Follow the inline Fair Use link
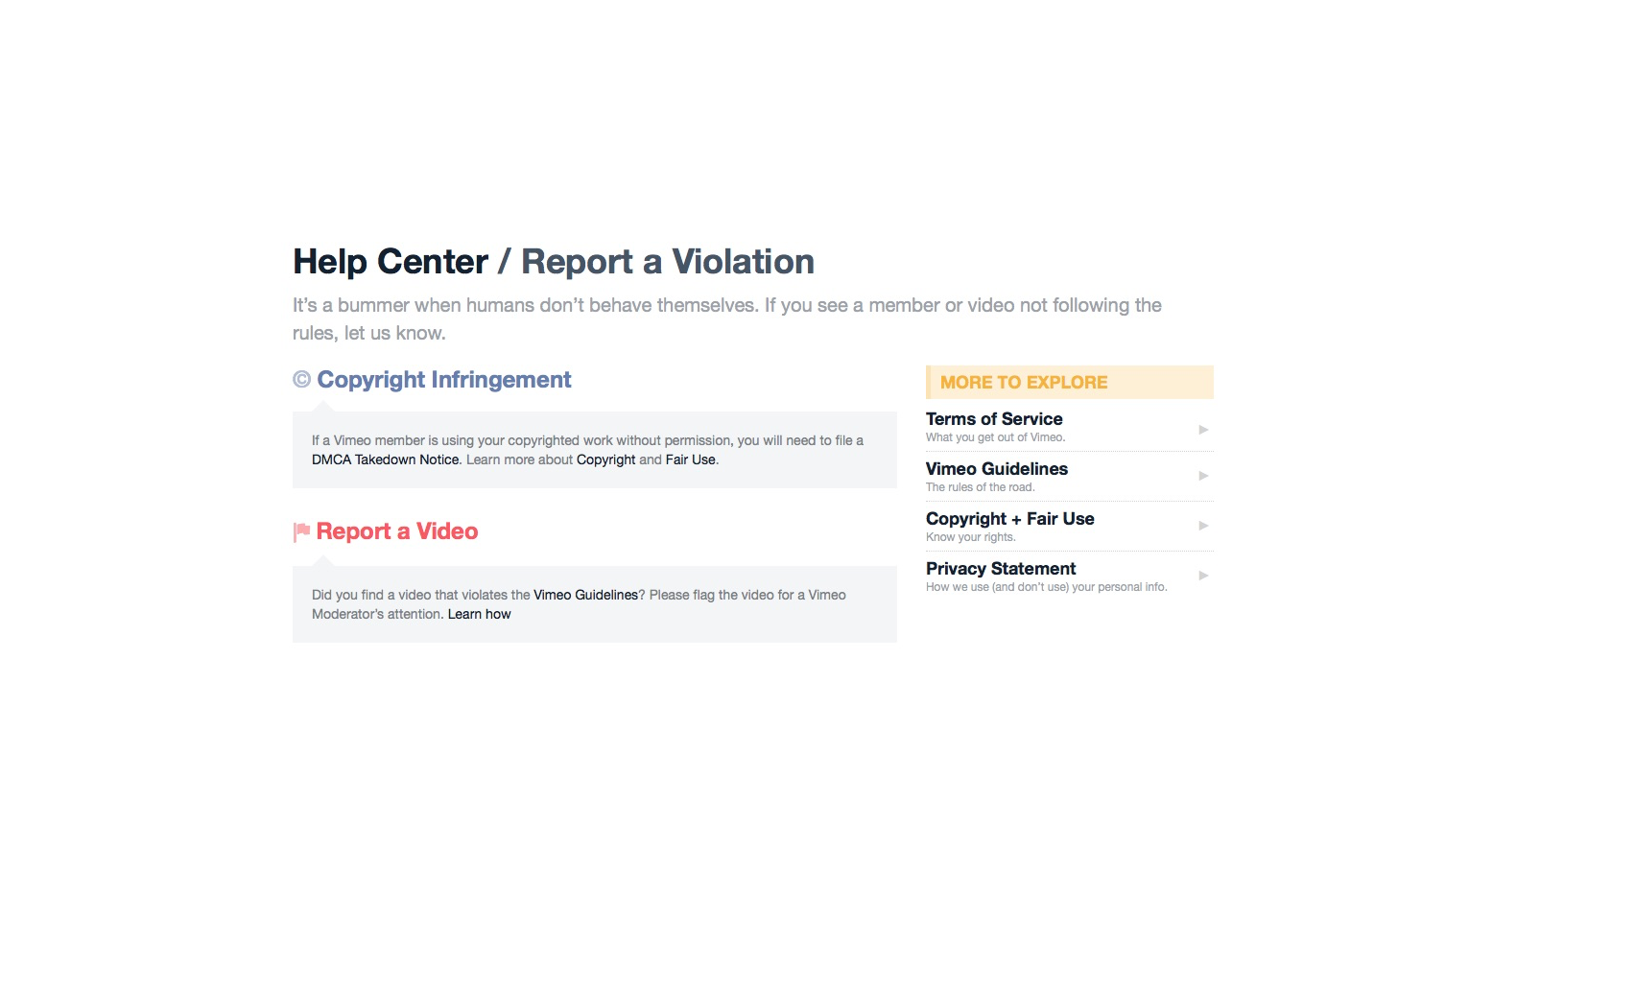Viewport: 1635px width, 989px height. tap(690, 459)
